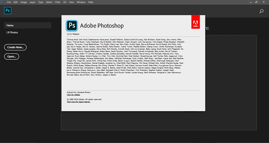269x143 pixels.
Task: Restore down the Photoshop window
Action: pyautogui.click(x=256, y=2)
